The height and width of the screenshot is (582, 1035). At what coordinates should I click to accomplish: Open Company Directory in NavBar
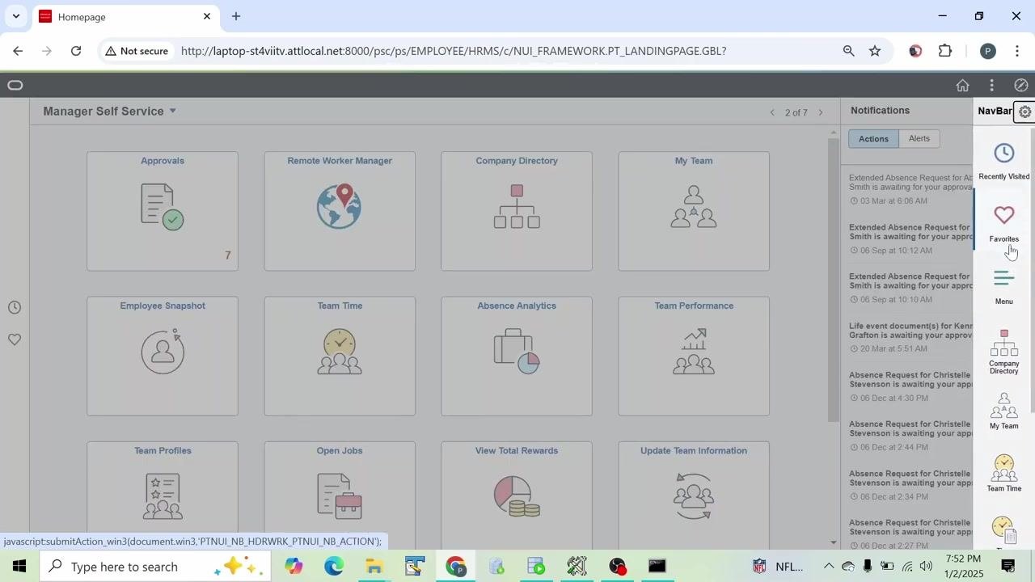pyautogui.click(x=1003, y=352)
